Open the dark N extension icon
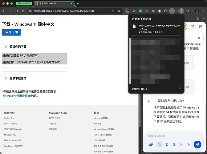 (x=153, y=11)
